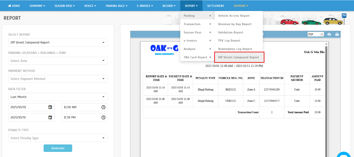Viewport: 354px width, 157px height.
Task: Click clock icon in 12:00 AM field
Action: [x=103, y=107]
